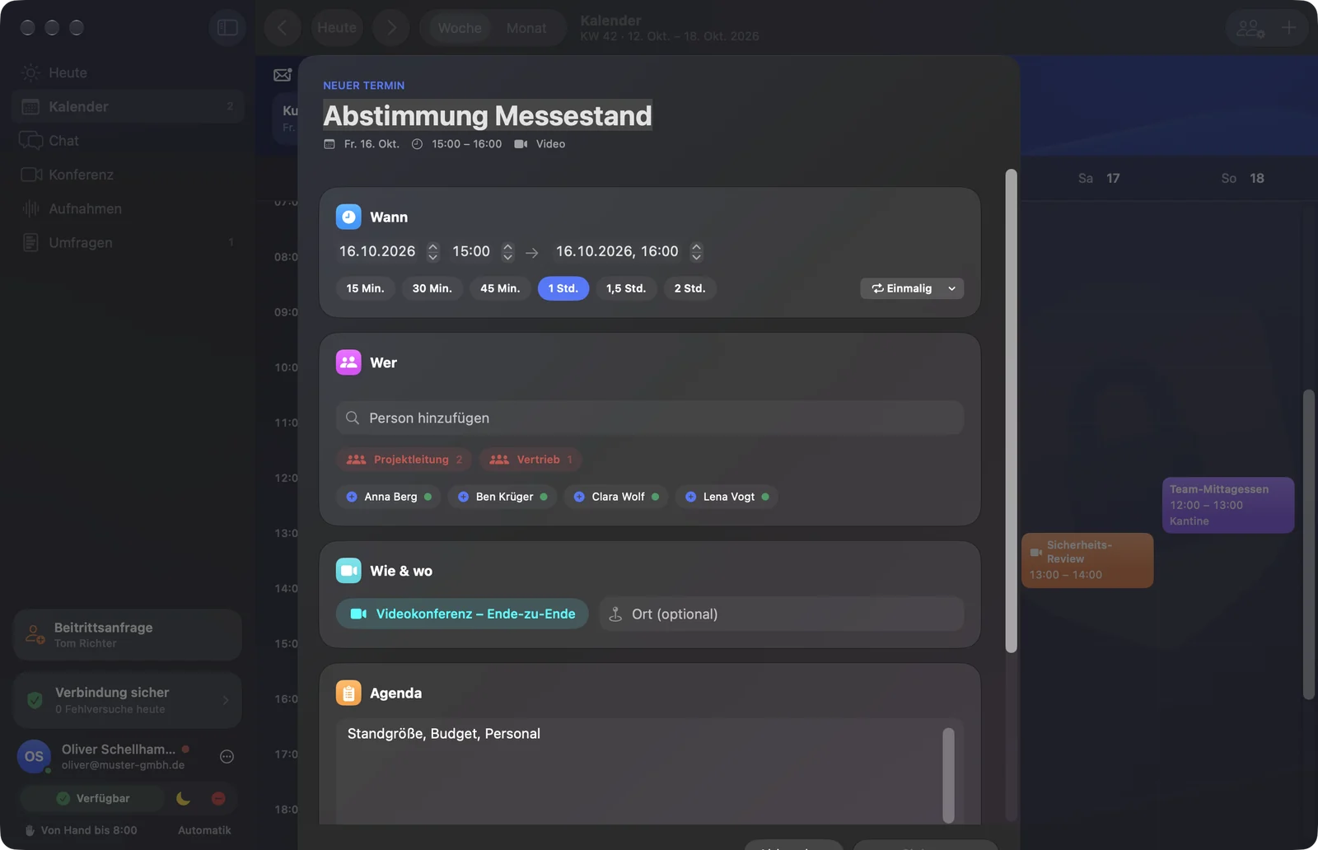Go to next week arrow
Screen dimensions: 1318x850
[x=391, y=28]
